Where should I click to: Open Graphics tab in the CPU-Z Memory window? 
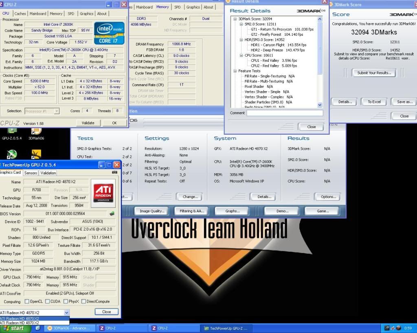pyautogui.click(x=193, y=7)
